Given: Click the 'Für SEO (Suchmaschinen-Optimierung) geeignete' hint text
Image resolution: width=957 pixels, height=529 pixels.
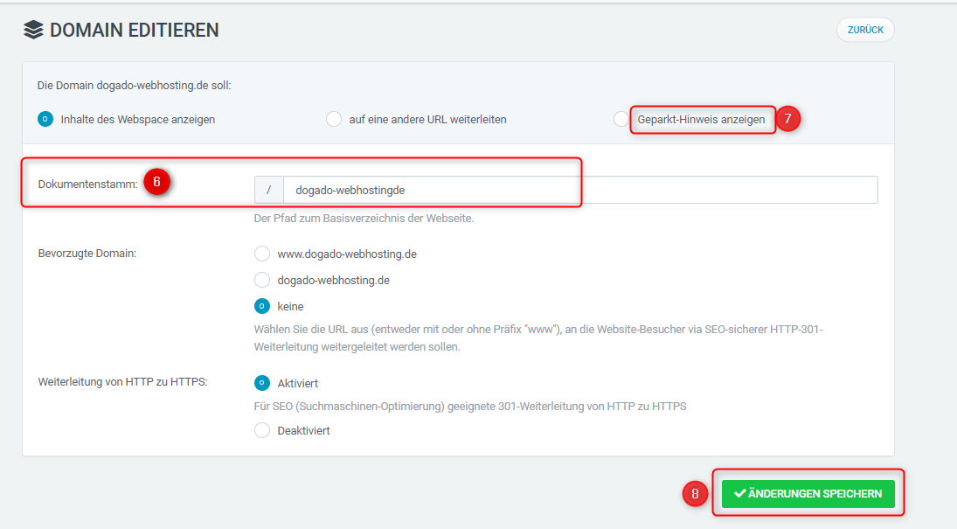Looking at the screenshot, I should point(470,407).
